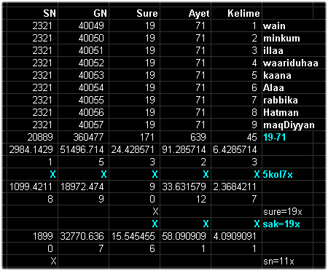Select the cell containing wain

coord(274,25)
